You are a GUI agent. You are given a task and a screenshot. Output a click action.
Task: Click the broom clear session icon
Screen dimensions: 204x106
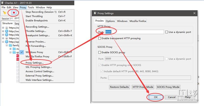pos(5,13)
